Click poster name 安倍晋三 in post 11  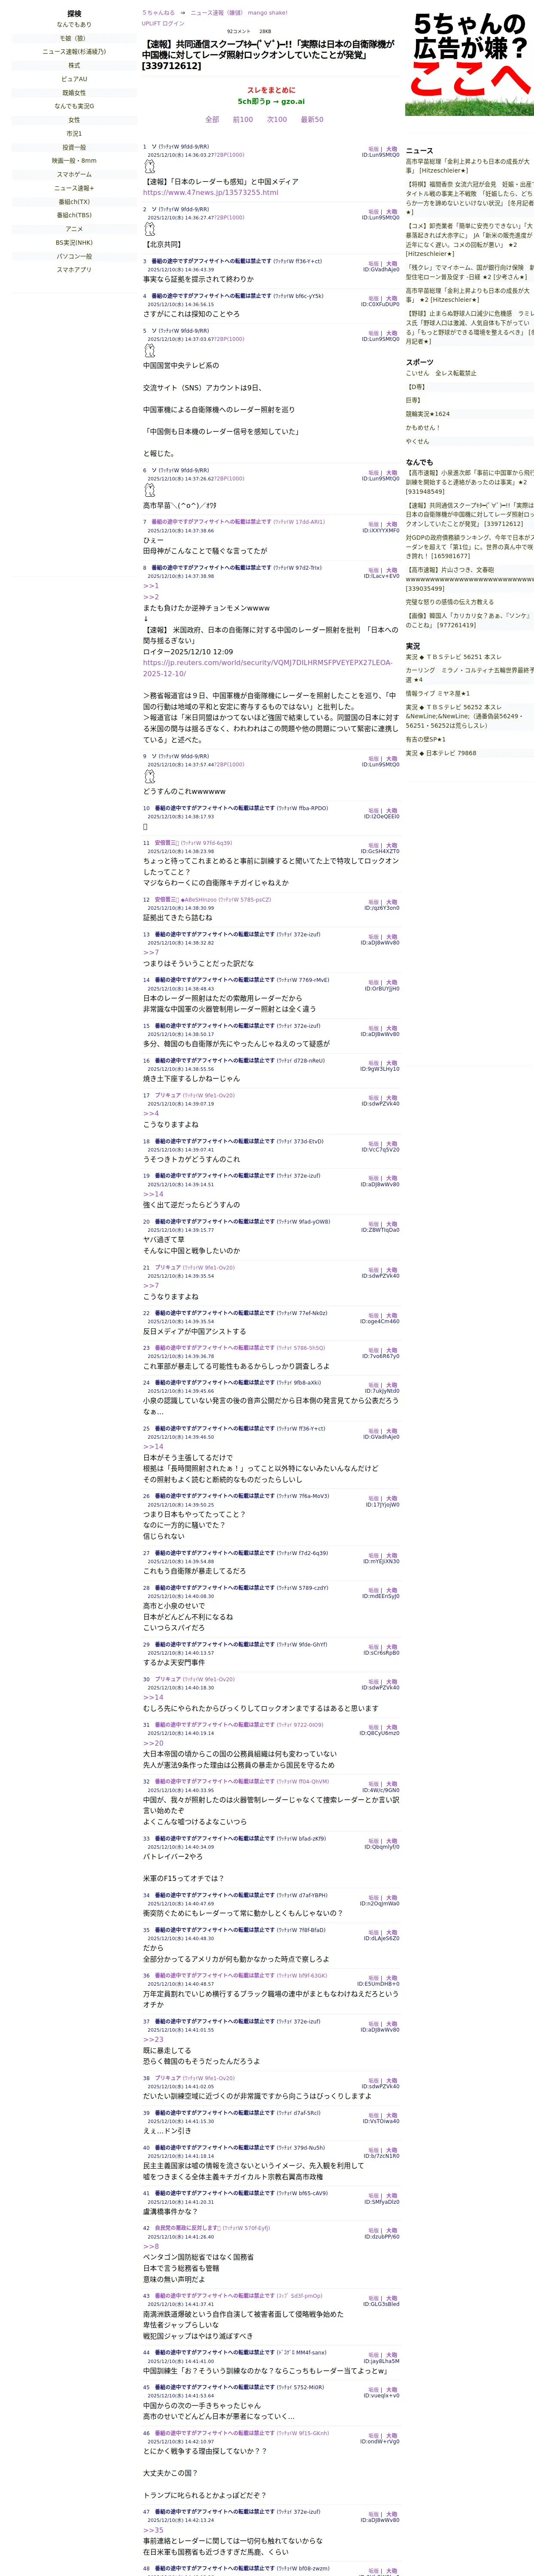[x=166, y=843]
